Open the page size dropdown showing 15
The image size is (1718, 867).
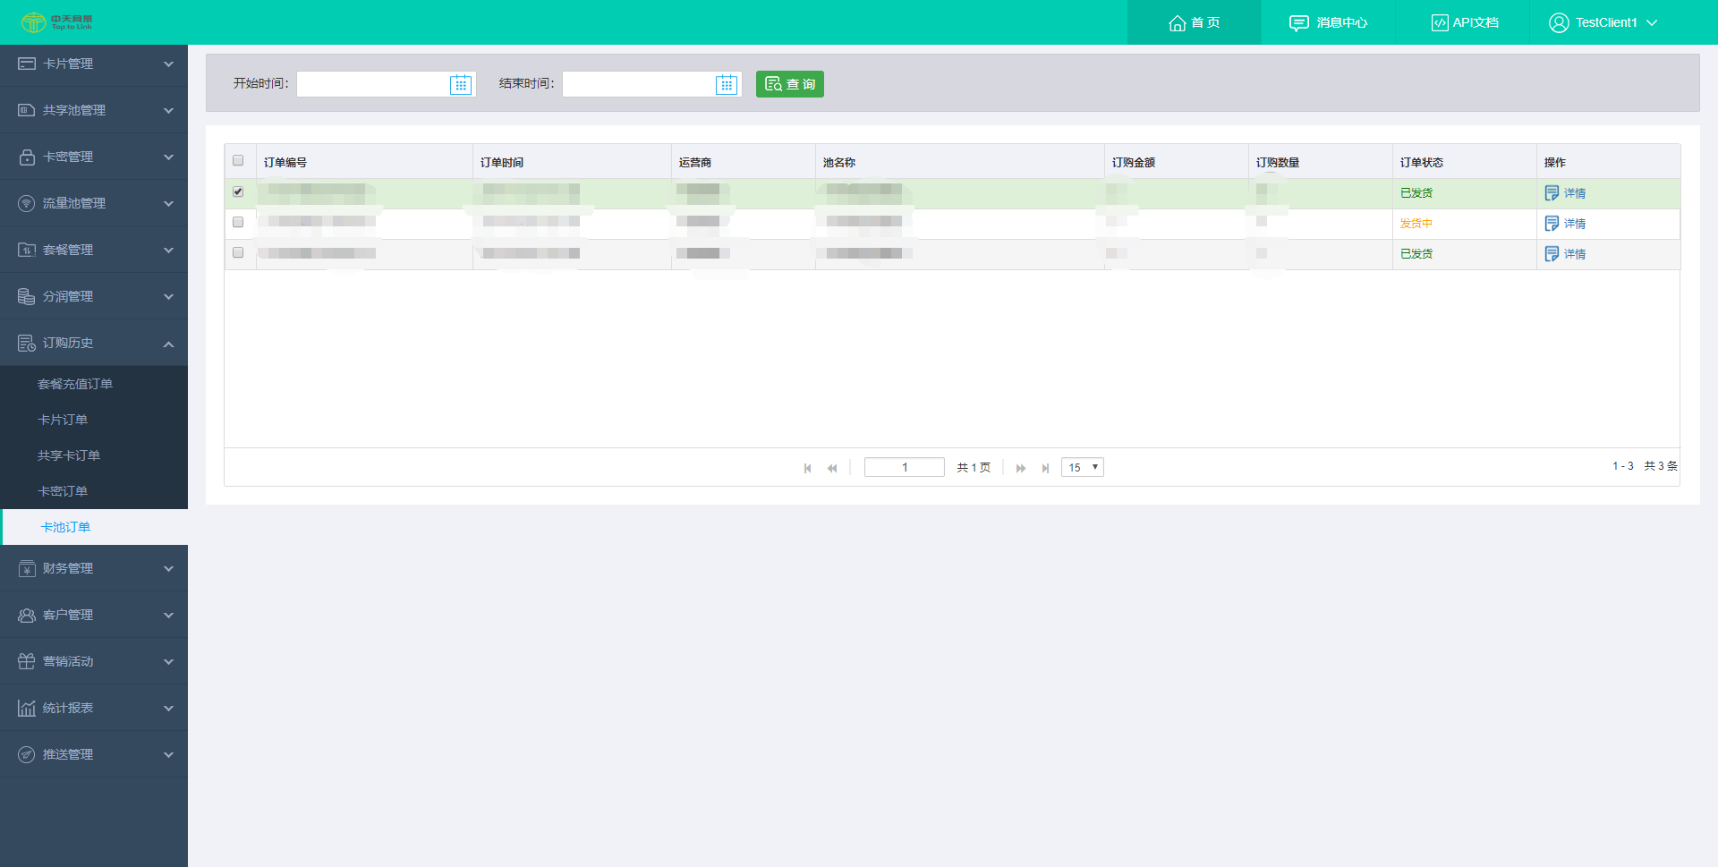(1083, 467)
